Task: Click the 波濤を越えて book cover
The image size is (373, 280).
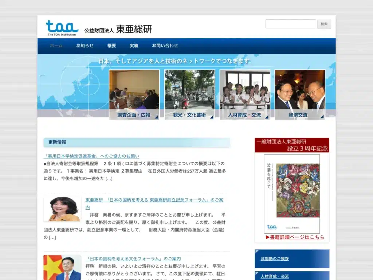Action: pyautogui.click(x=292, y=194)
